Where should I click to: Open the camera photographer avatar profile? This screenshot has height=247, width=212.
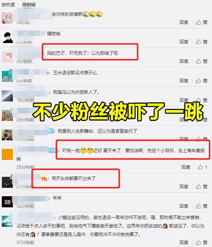click(x=7, y=135)
